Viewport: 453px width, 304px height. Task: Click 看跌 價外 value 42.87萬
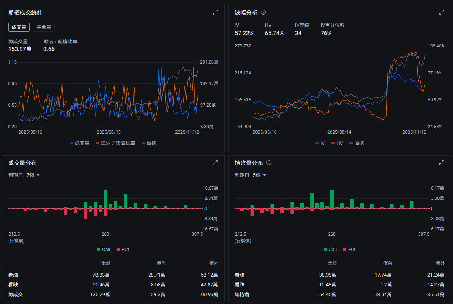pyautogui.click(x=209, y=285)
